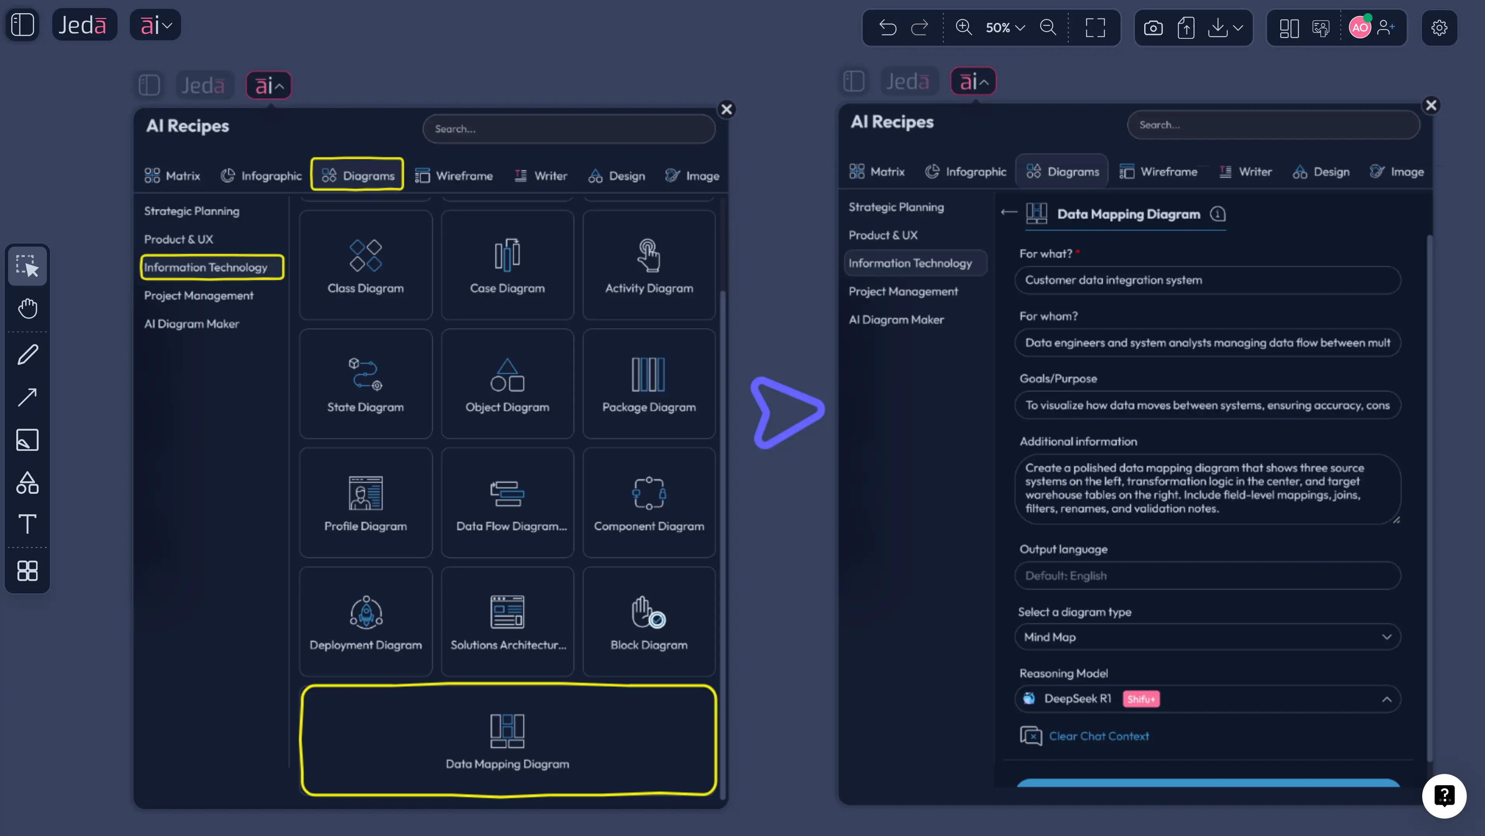The width and height of the screenshot is (1485, 836).
Task: Open the 50% zoom level dropdown
Action: tap(1004, 28)
